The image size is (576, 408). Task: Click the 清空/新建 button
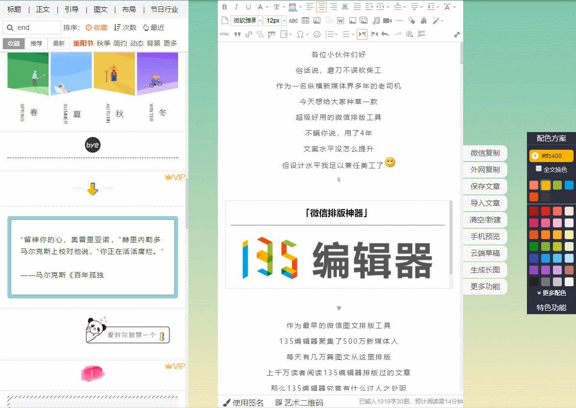[485, 220]
